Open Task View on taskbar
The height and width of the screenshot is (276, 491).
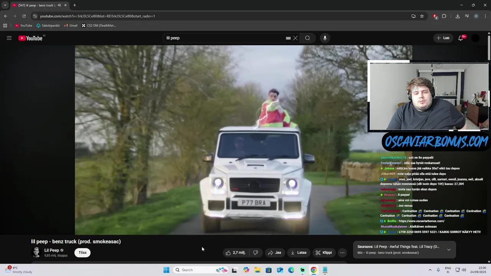tap(234, 270)
